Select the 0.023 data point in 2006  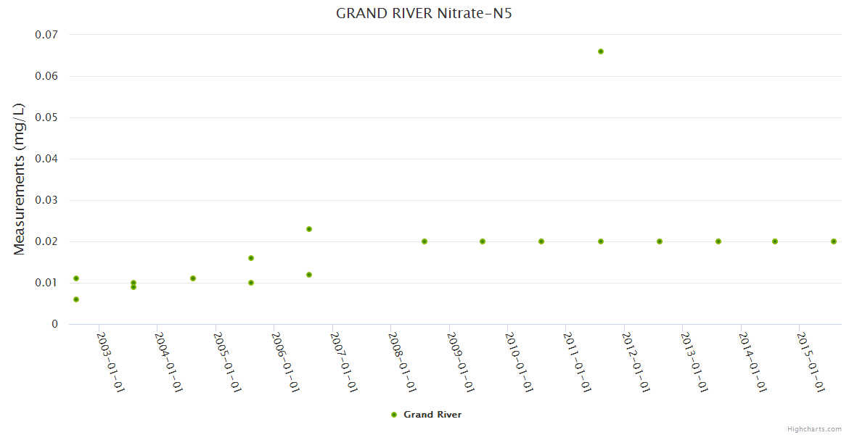[309, 229]
